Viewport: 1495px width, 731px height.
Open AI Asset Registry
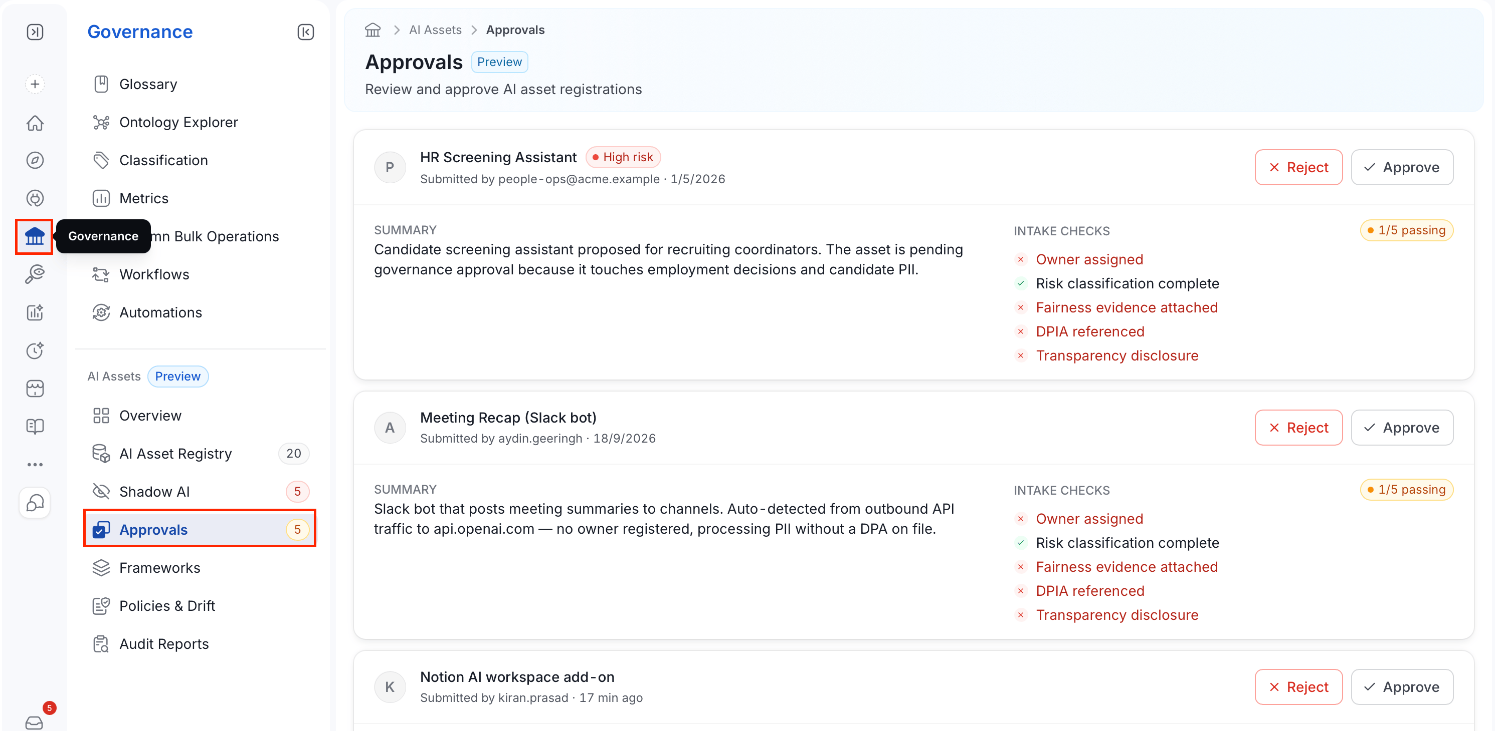(200, 453)
